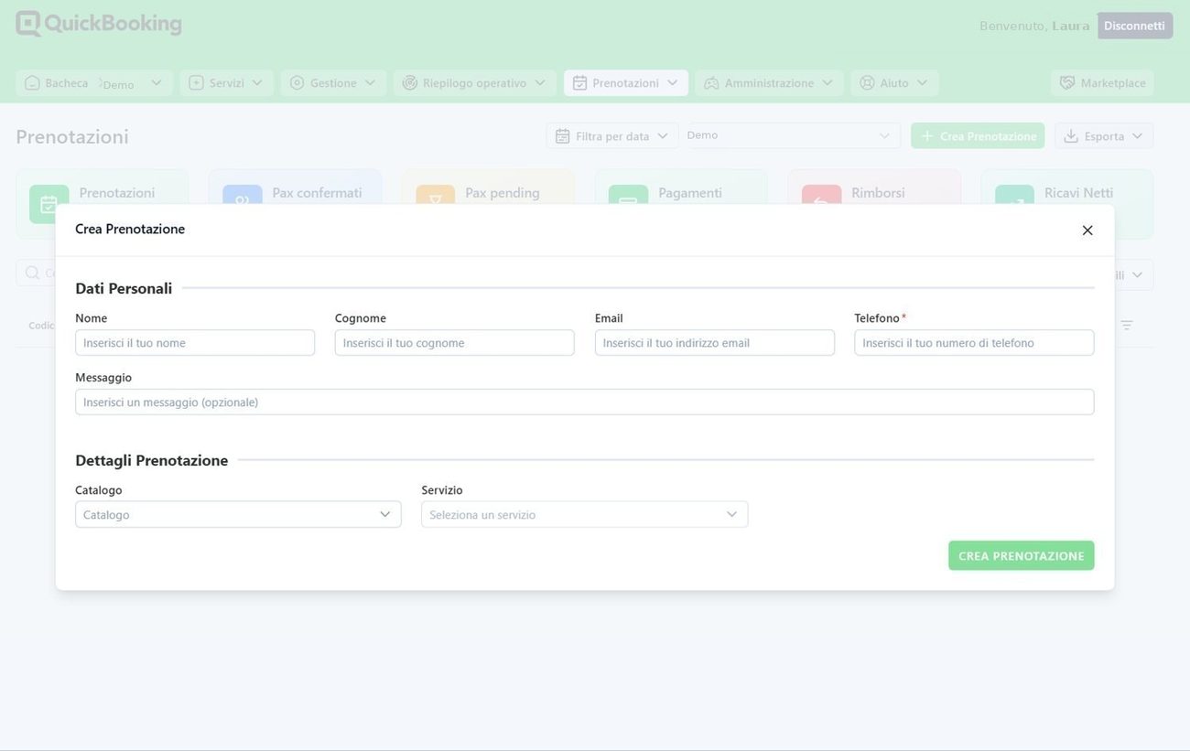Click the Riepilogo operativo icon
Screen dimensions: 1190x751
pyautogui.click(x=410, y=83)
